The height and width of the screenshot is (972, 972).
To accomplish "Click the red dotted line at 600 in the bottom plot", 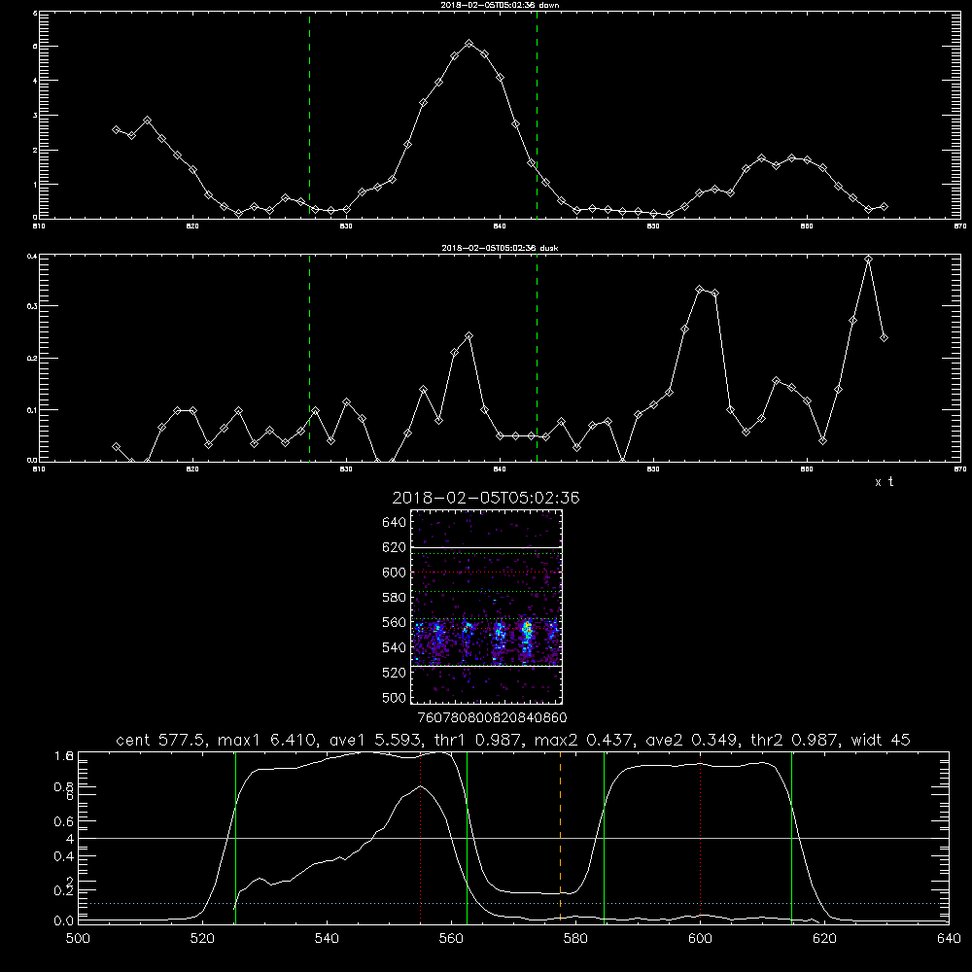I will (701, 837).
